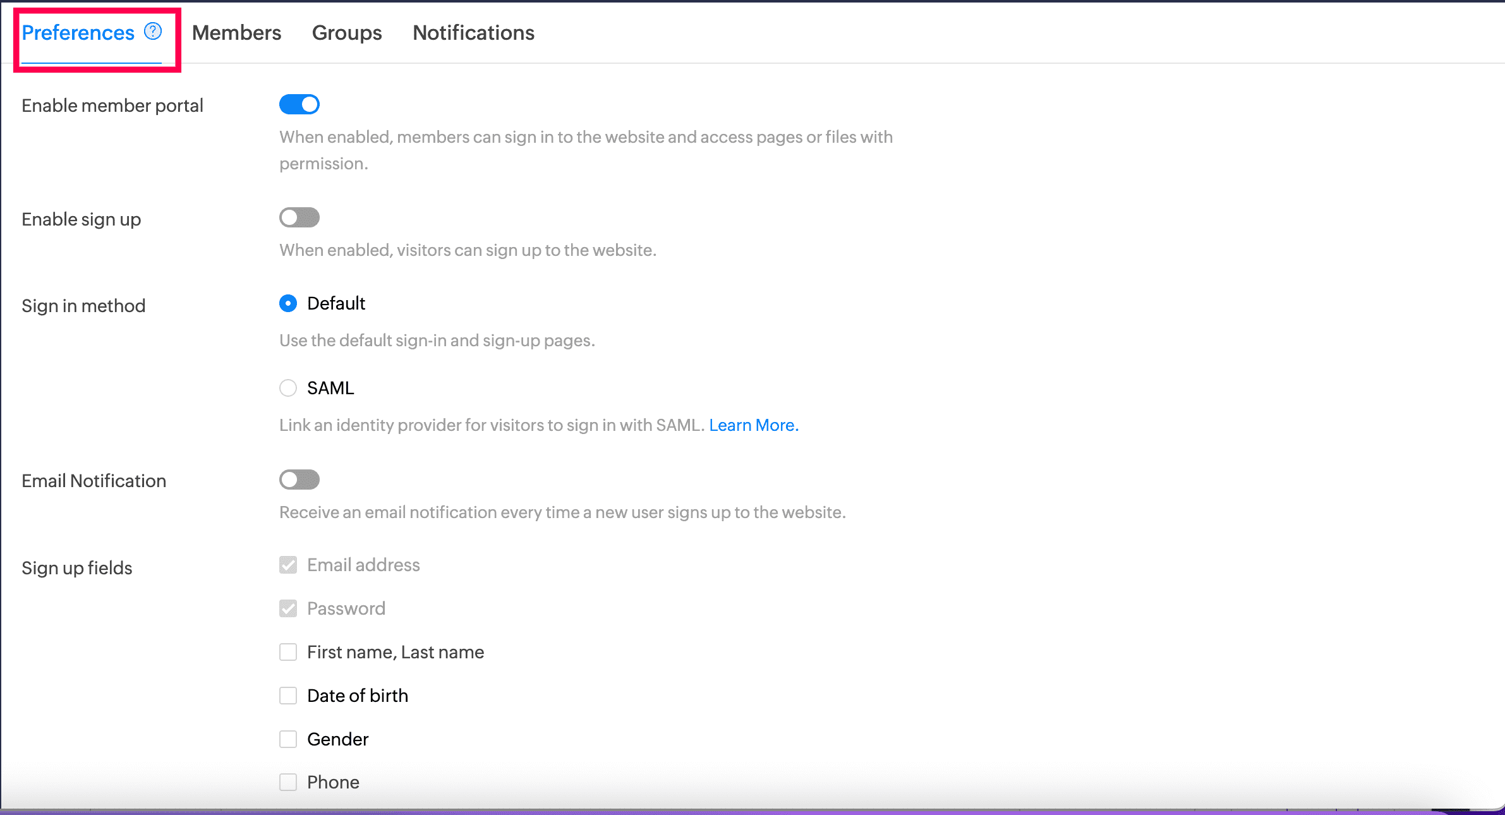Click the Email address checkbox
This screenshot has height=815, width=1505.
tap(288, 565)
